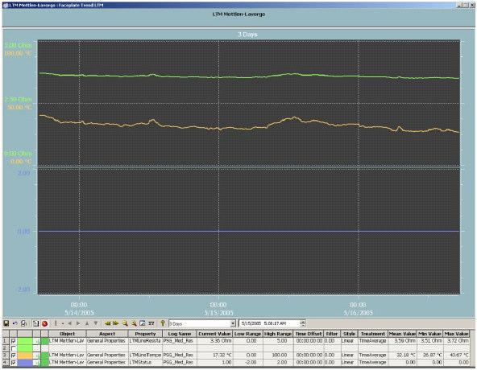Select the LTMLineTempe property cell
Viewport: 477px width, 370px height.
click(145, 355)
